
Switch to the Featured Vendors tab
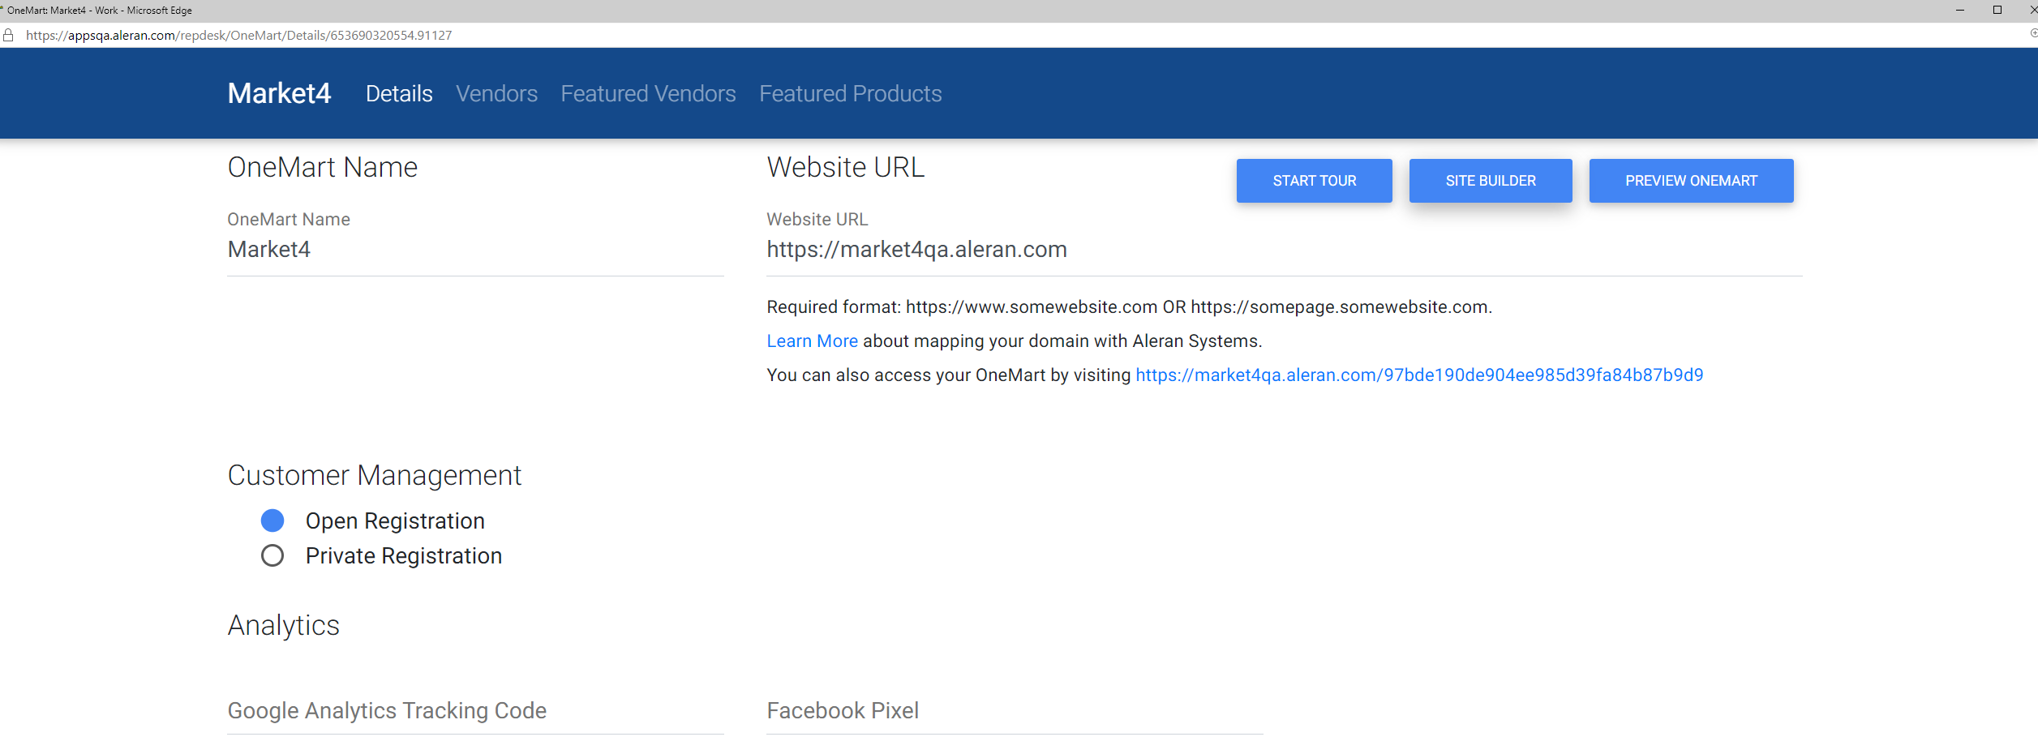(x=647, y=93)
